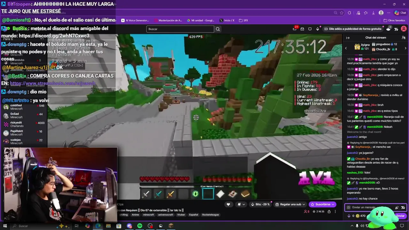The width and height of the screenshot is (409, 230).
Task: Click the Twitch search magnifier button
Action: point(218,29)
